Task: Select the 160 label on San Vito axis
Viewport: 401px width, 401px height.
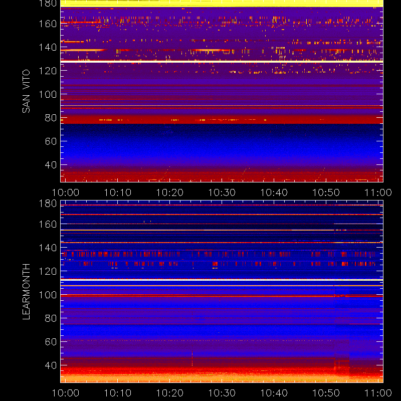Action: pyautogui.click(x=48, y=24)
